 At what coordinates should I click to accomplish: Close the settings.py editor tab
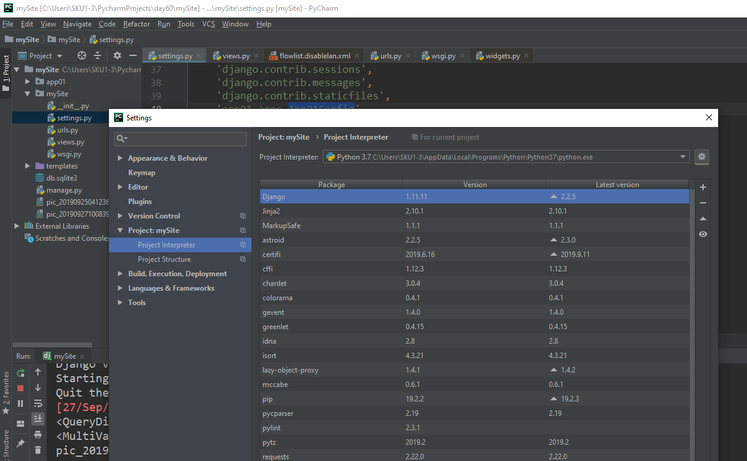pyautogui.click(x=199, y=56)
